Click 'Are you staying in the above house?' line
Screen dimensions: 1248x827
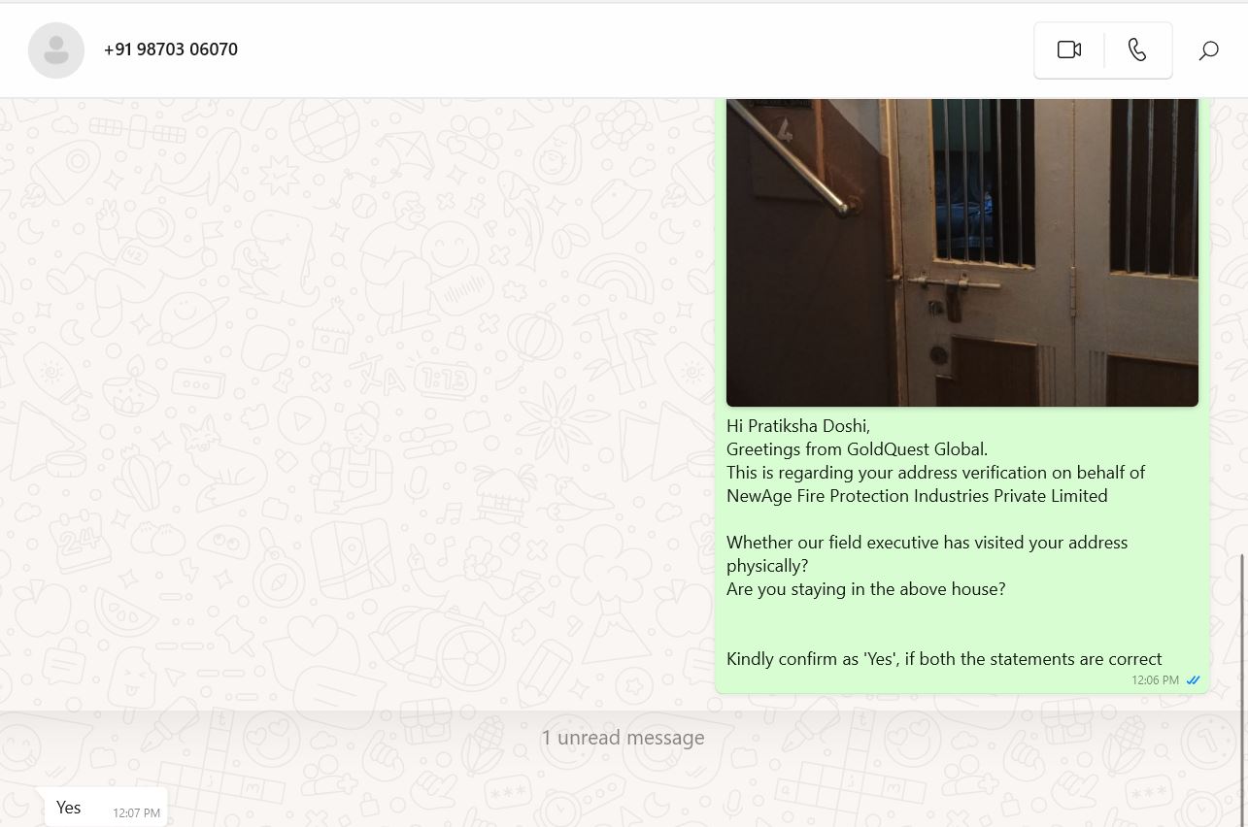(866, 589)
